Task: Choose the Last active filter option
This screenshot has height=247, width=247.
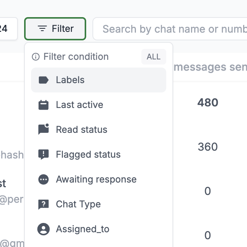Action: pos(99,105)
